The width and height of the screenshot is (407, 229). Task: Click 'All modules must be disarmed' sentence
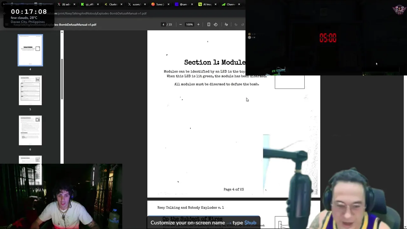click(x=217, y=84)
